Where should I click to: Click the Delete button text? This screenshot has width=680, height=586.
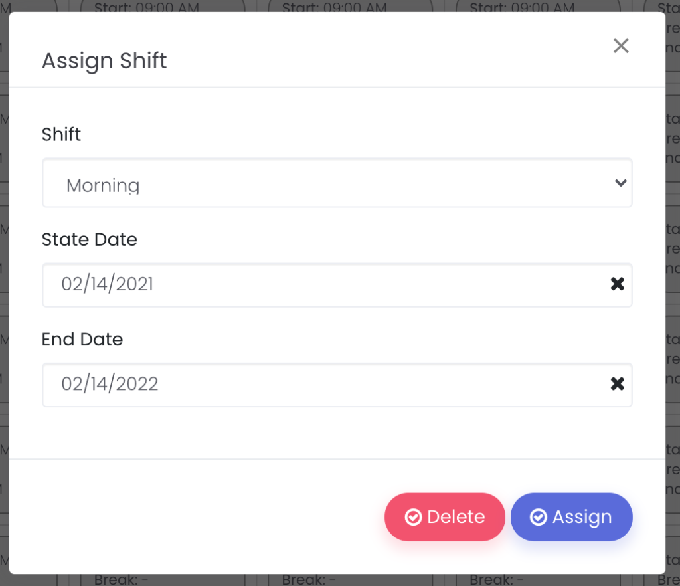[456, 517]
